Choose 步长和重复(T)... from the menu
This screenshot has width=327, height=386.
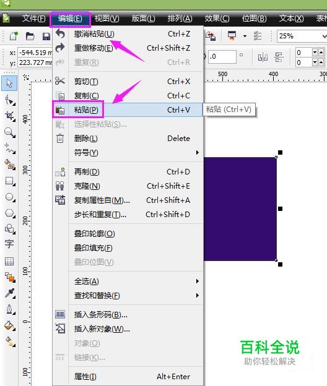[128, 215]
